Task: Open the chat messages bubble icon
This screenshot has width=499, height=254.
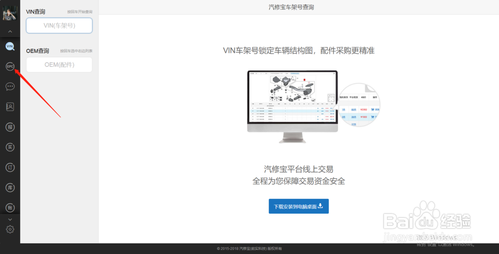Action: point(10,86)
